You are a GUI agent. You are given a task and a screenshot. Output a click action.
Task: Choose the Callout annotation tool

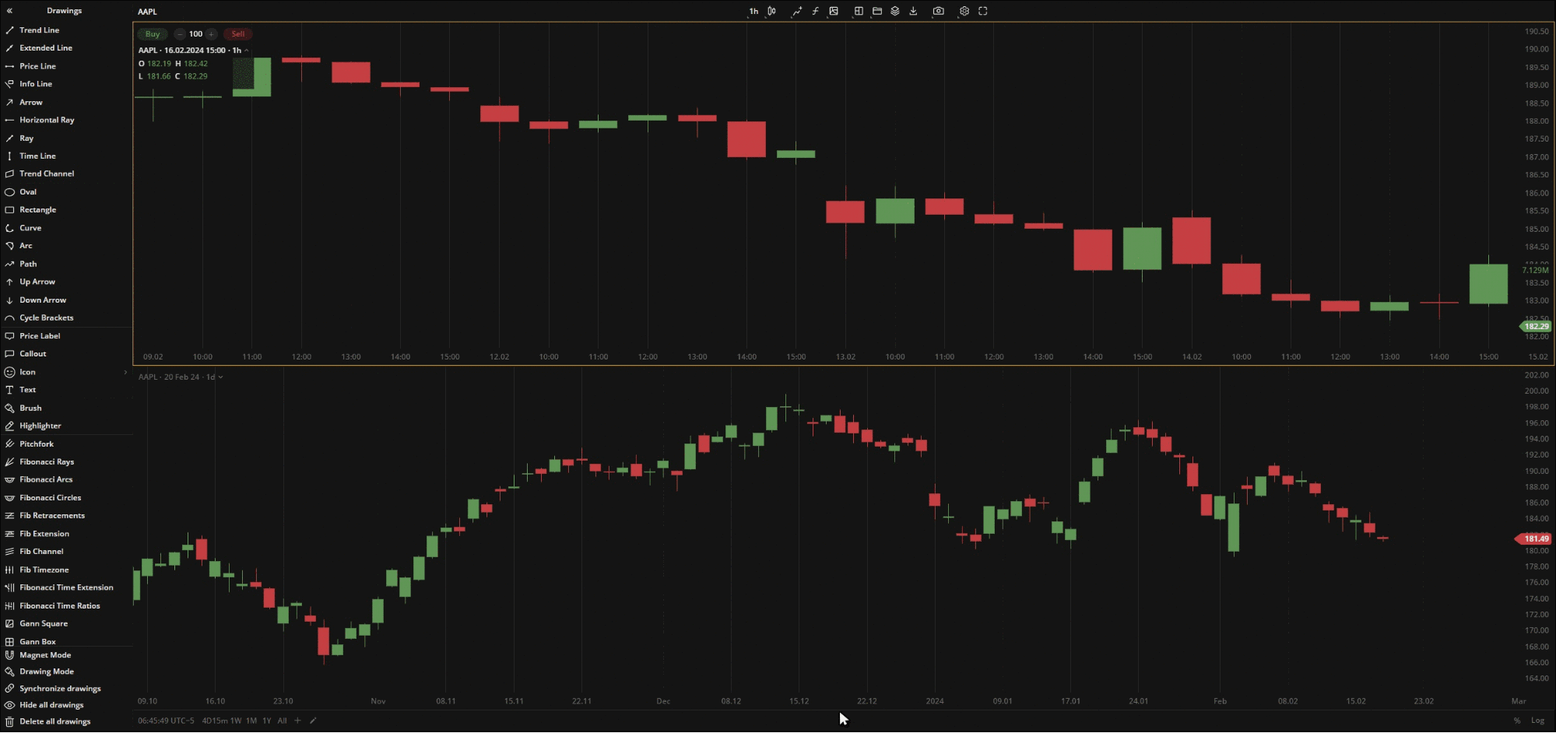click(x=33, y=354)
